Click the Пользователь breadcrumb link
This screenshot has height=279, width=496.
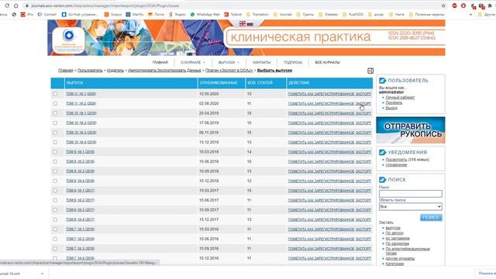[x=90, y=71]
